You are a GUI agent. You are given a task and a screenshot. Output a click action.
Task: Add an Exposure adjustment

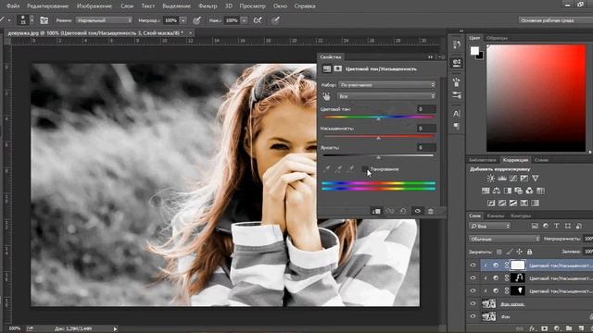[x=524, y=179]
